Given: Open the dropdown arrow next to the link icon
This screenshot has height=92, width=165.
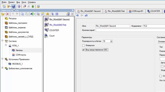Looking at the screenshot, I should click(34, 14).
